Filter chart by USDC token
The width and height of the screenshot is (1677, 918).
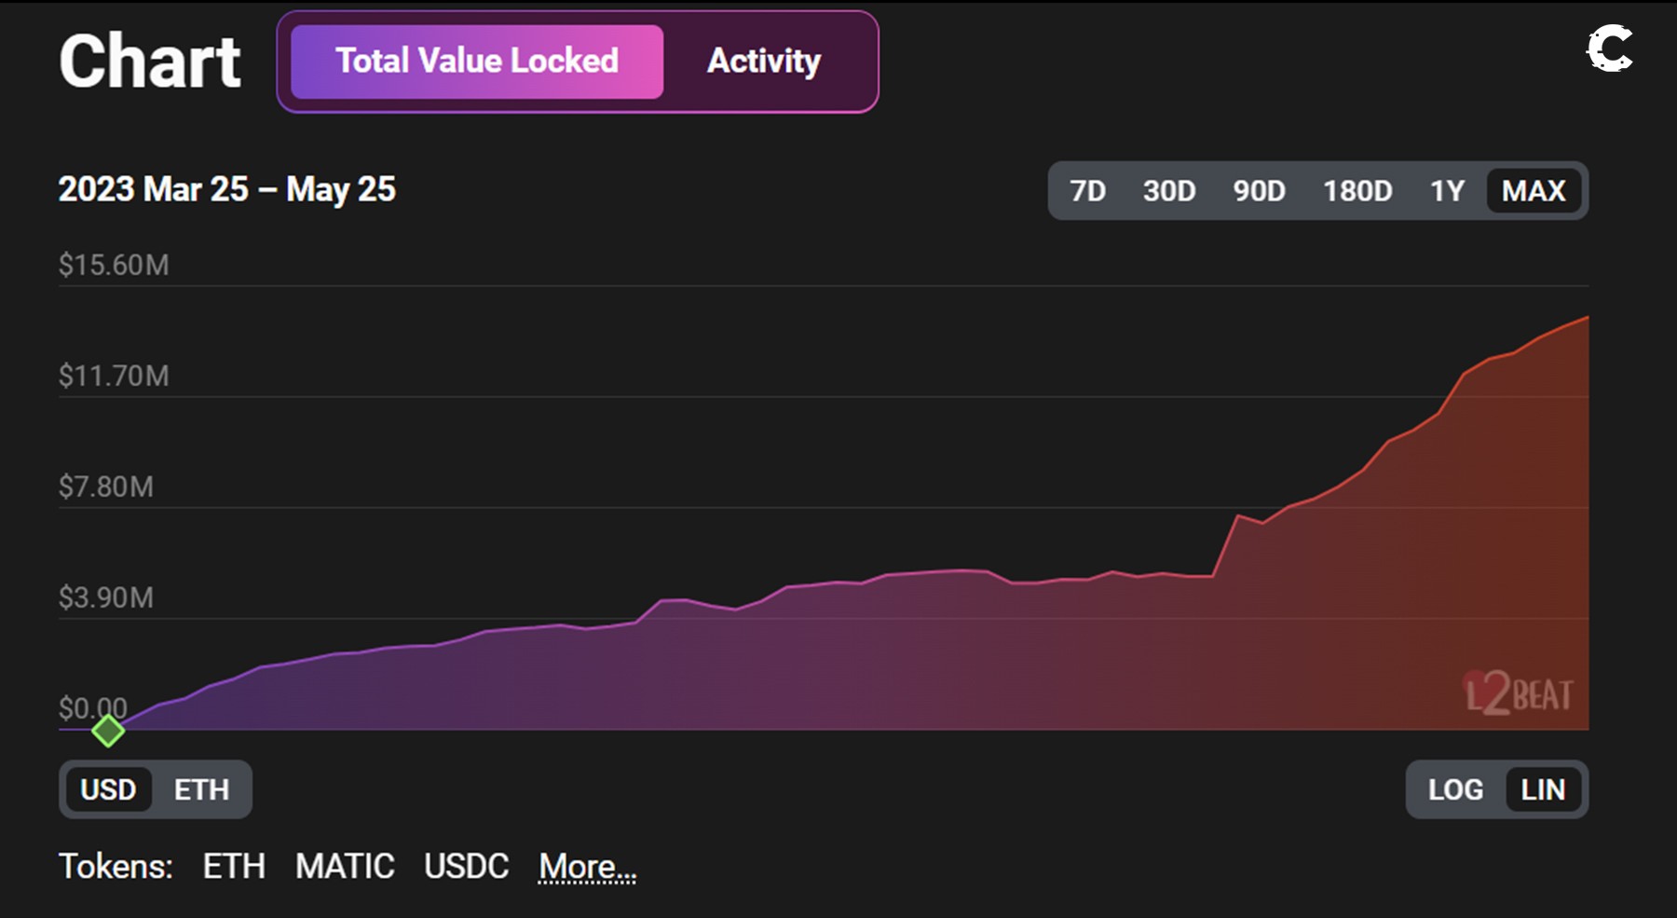pos(466,867)
